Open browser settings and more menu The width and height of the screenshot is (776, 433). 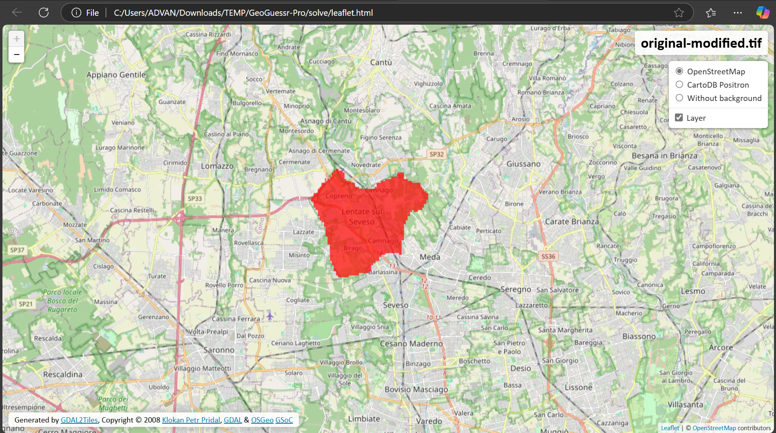(x=738, y=13)
